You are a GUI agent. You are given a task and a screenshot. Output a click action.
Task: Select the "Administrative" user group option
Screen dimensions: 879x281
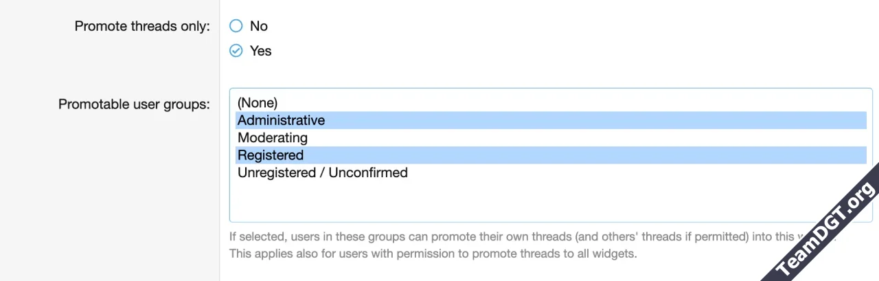(282, 120)
